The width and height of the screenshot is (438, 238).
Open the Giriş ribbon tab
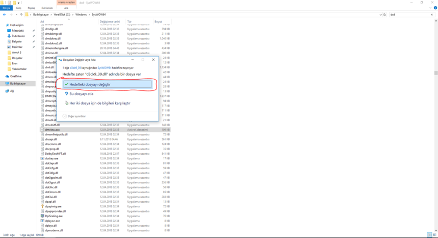click(18, 8)
